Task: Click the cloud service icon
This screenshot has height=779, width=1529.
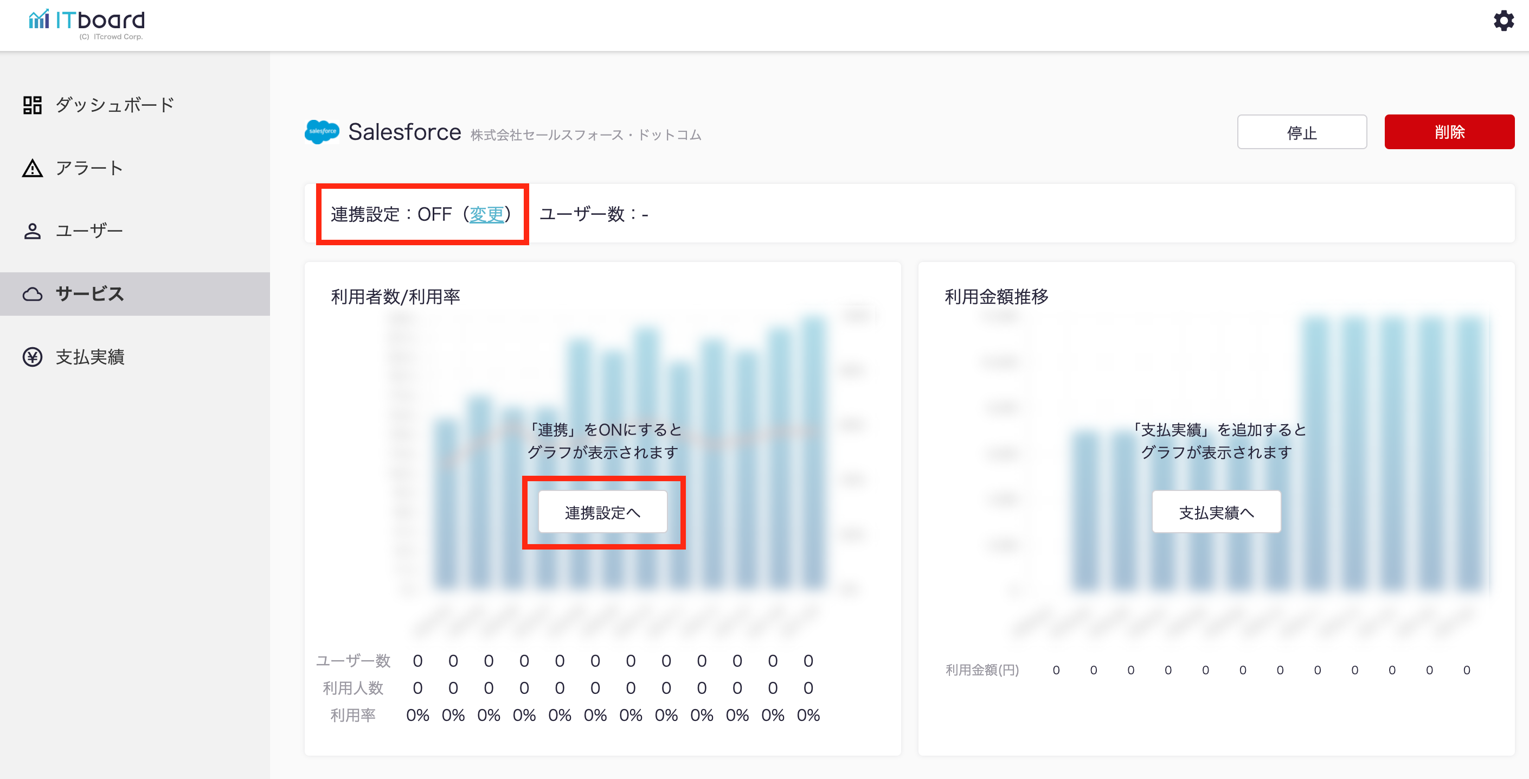Action: pos(33,295)
